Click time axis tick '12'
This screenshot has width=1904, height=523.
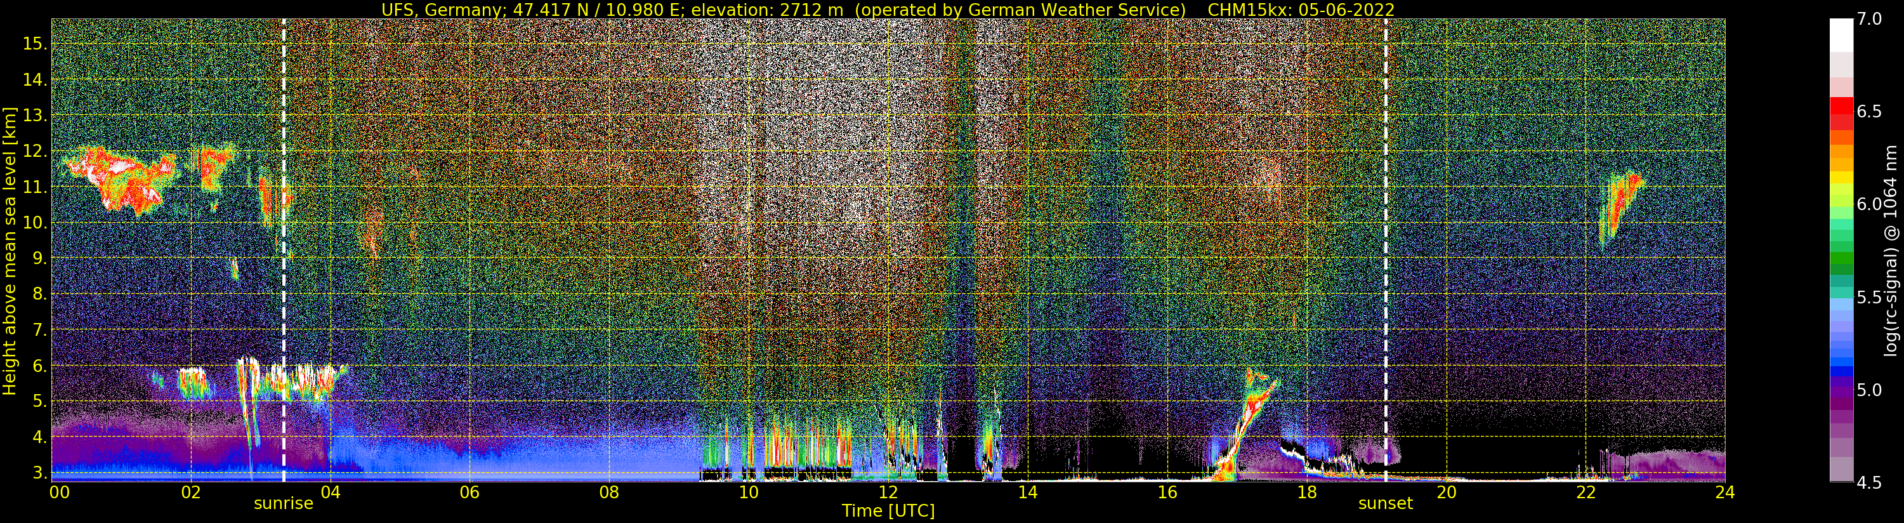[x=888, y=493]
